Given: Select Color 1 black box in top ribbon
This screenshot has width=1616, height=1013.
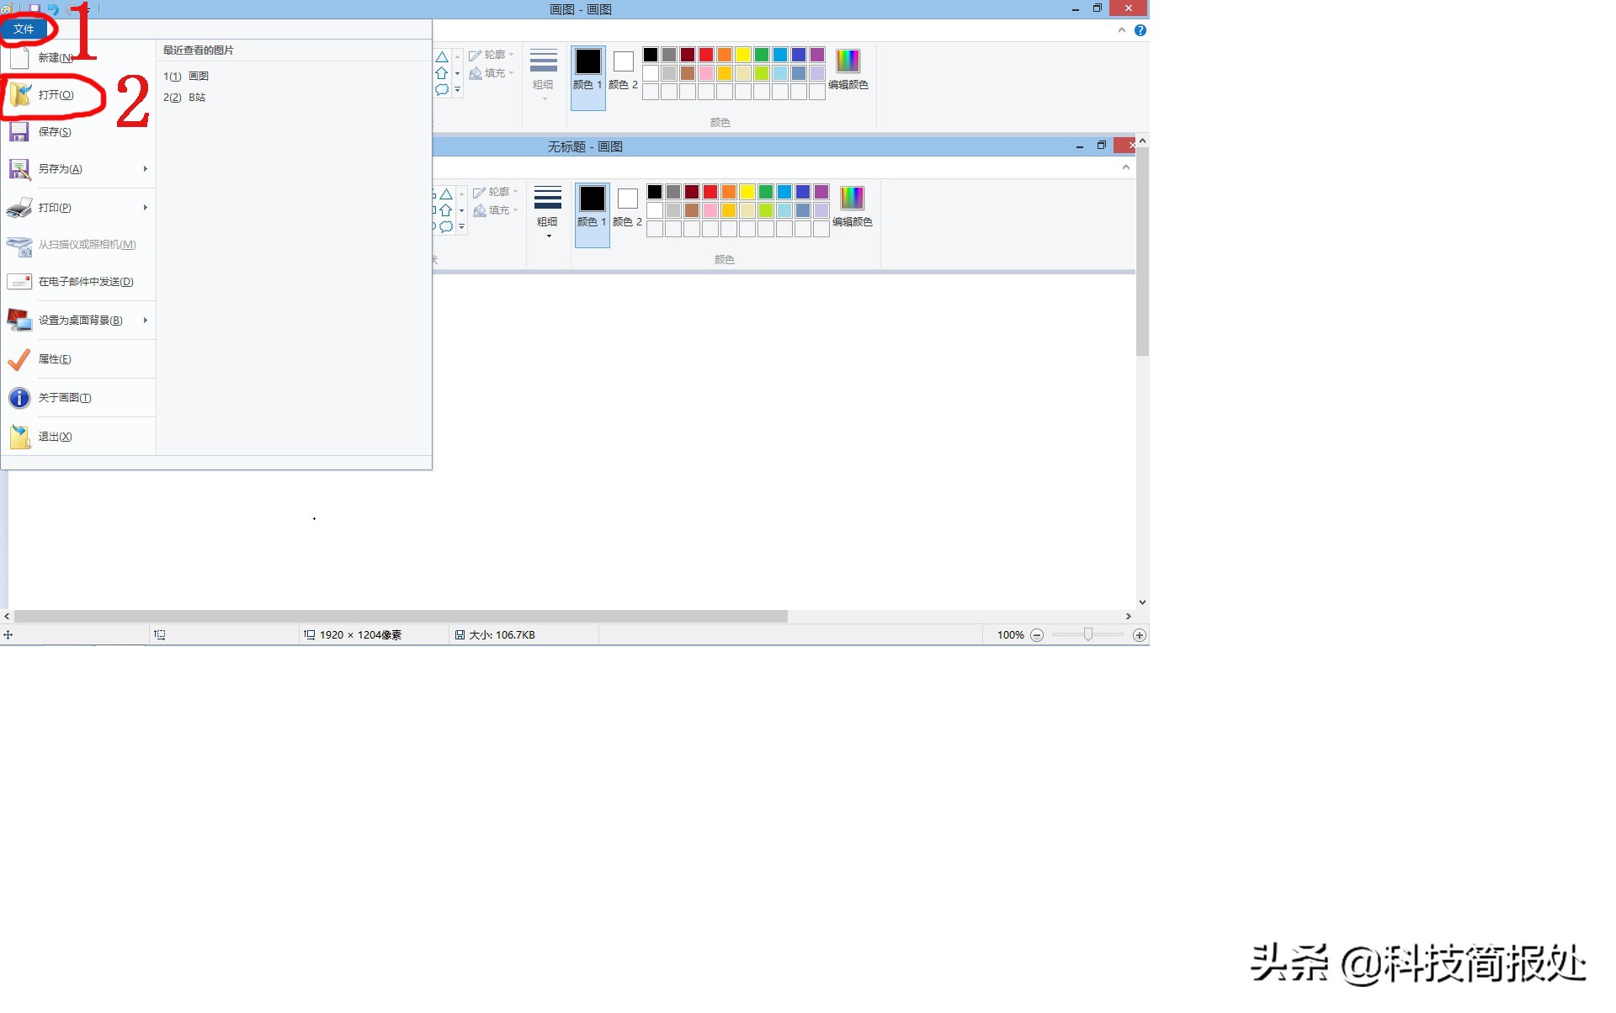Looking at the screenshot, I should pos(587,62).
